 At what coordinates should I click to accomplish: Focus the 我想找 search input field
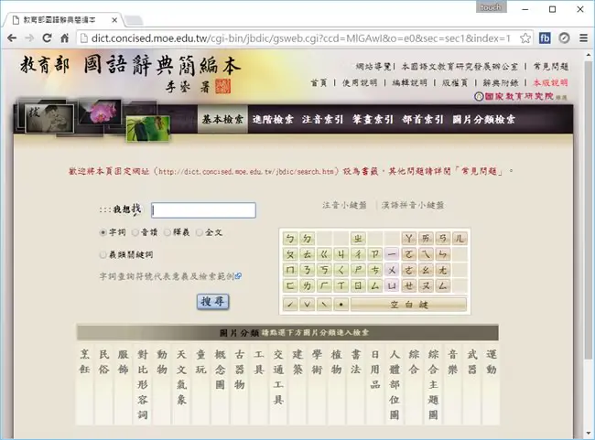coord(203,210)
